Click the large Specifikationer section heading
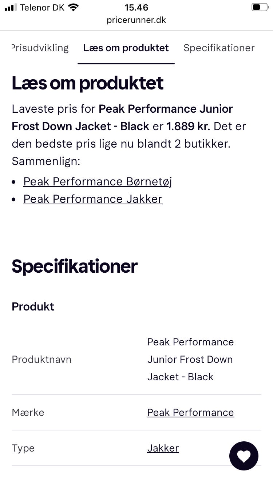Viewport: 273px width, 485px height. (x=75, y=266)
